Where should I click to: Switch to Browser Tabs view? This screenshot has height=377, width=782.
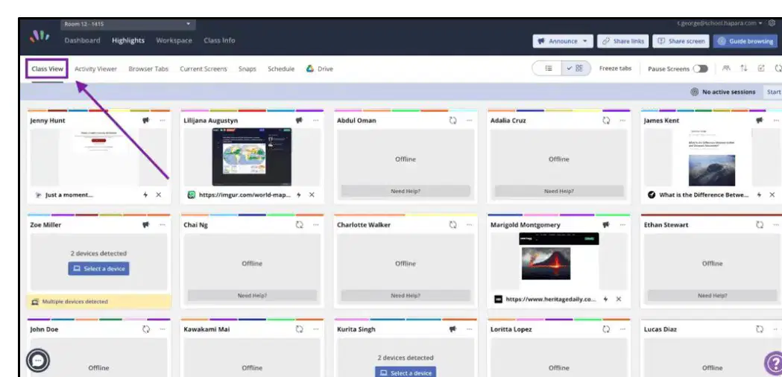pyautogui.click(x=148, y=69)
